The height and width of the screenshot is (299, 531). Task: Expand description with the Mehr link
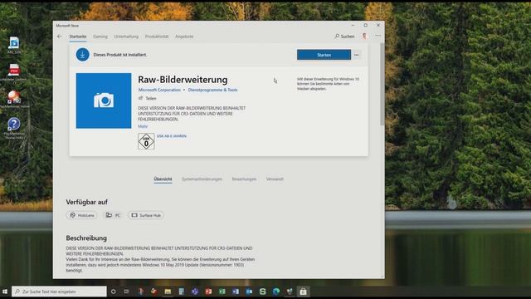(x=143, y=126)
